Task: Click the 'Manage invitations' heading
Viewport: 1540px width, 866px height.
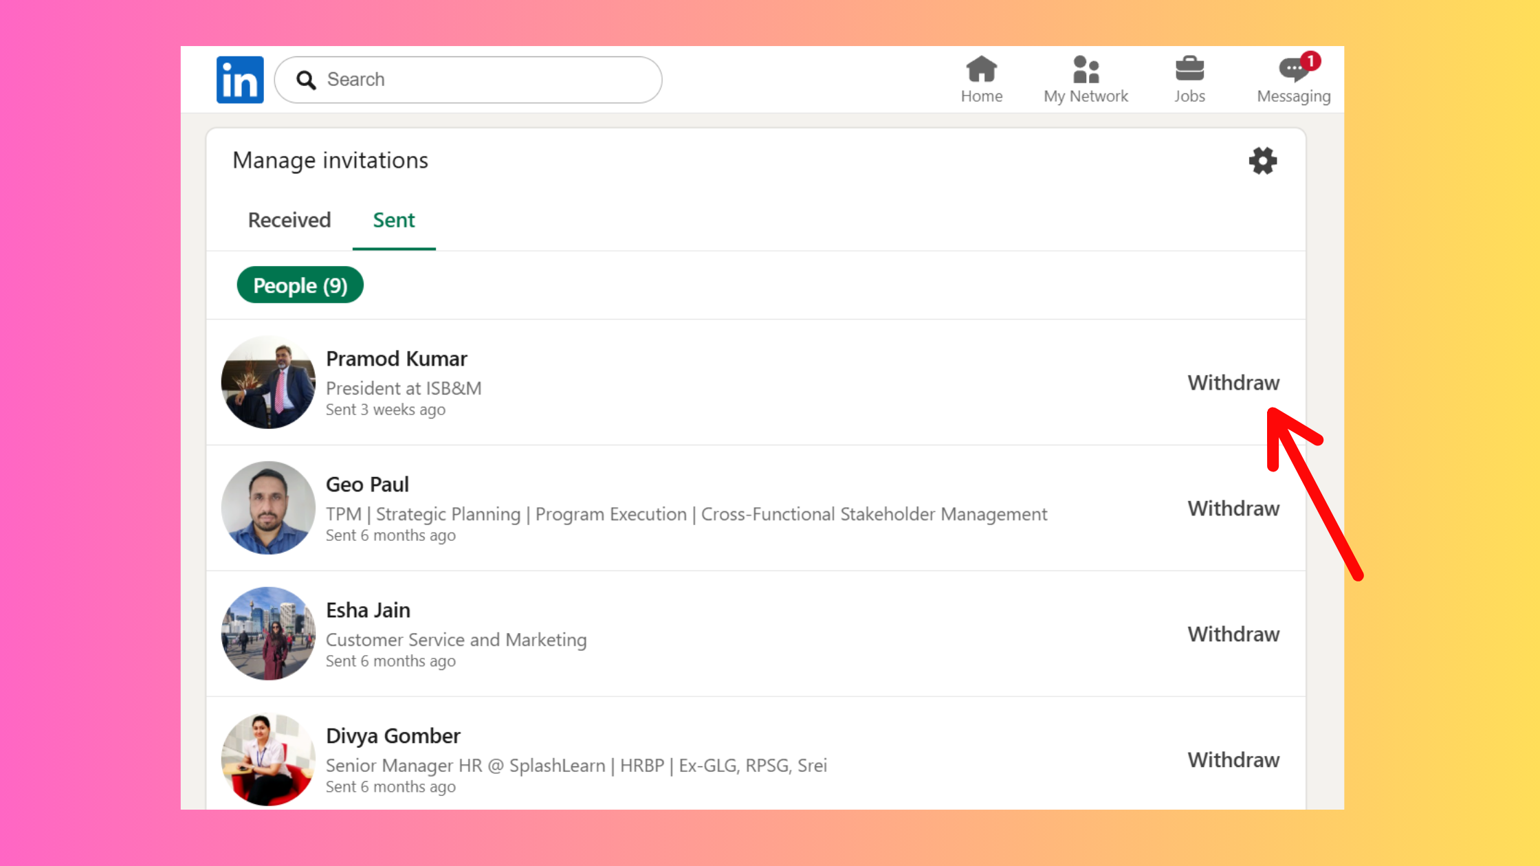Action: point(330,161)
